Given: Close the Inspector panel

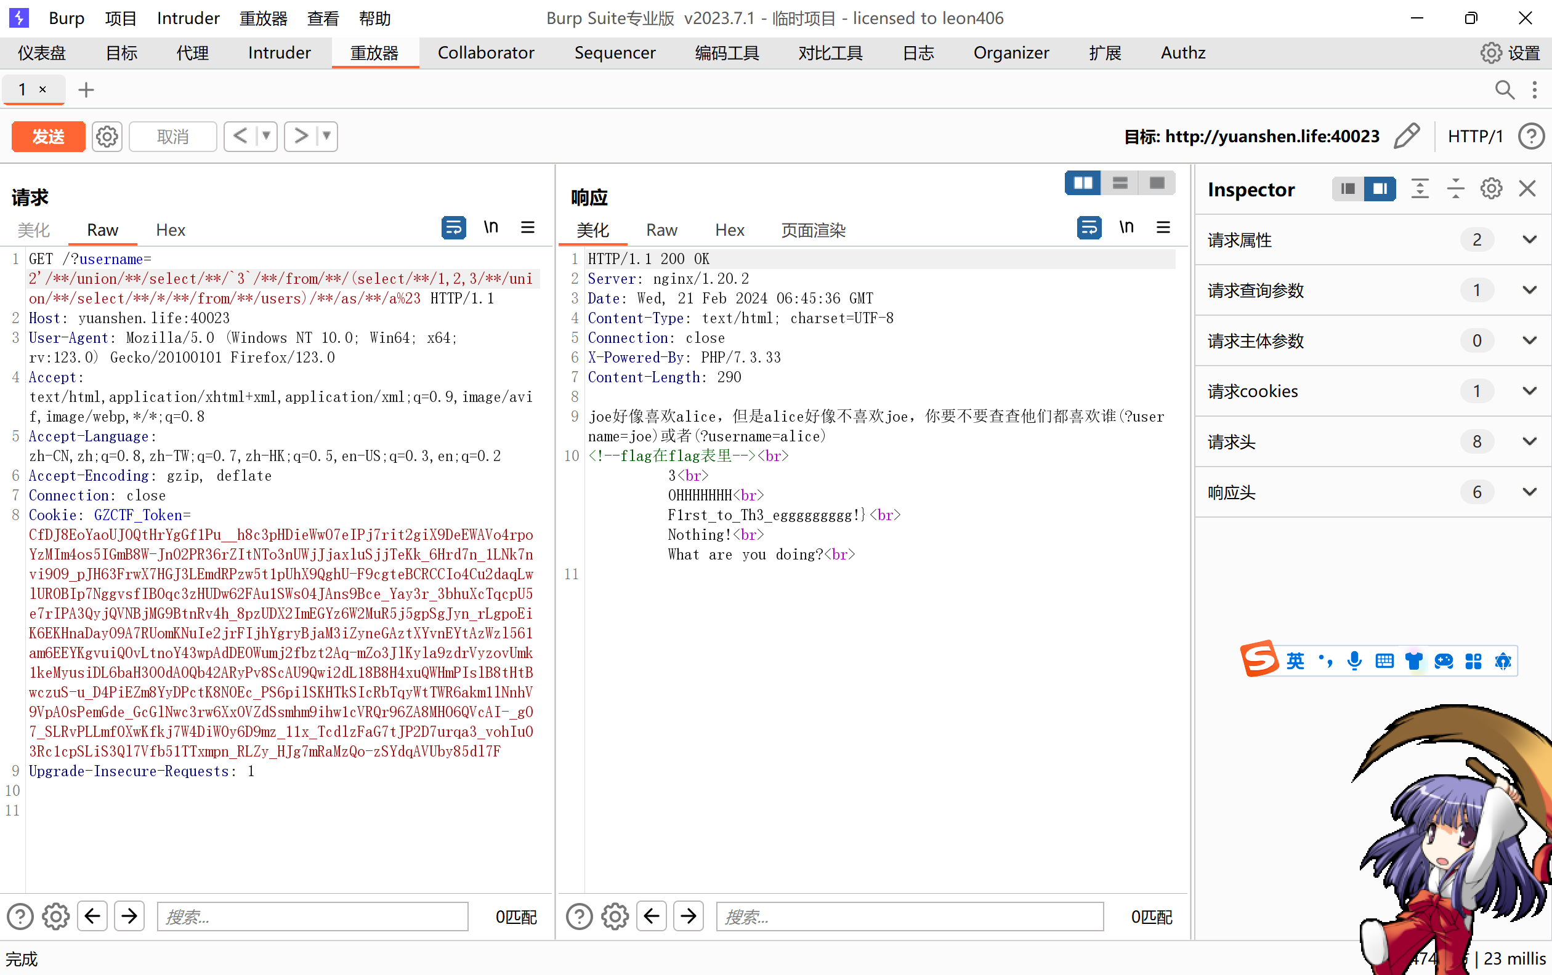Looking at the screenshot, I should click(1527, 189).
